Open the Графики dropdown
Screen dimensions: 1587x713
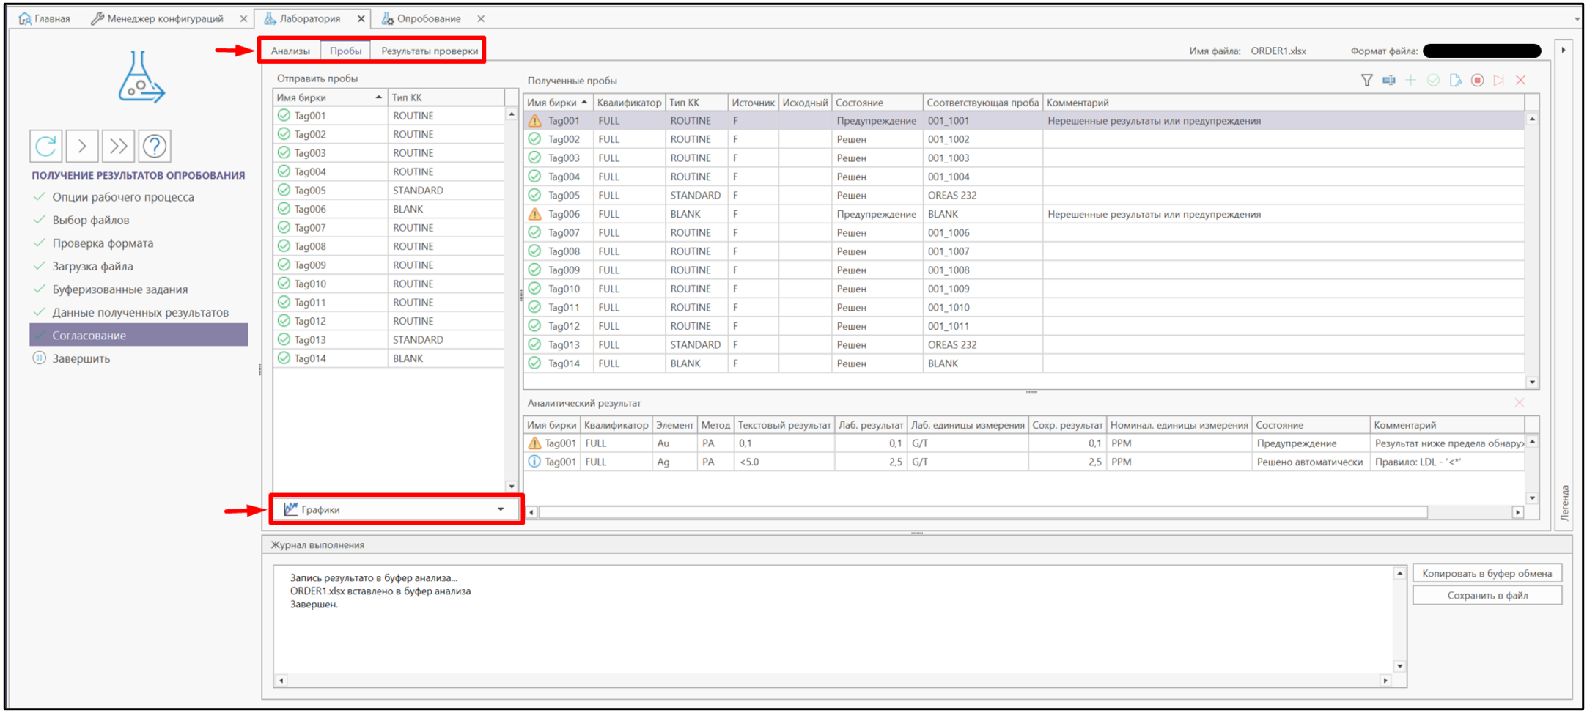(395, 509)
